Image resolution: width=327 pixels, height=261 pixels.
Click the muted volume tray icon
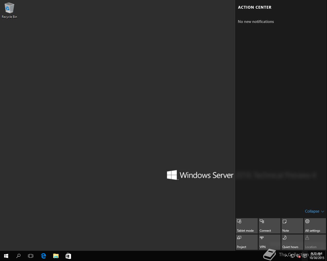tap(298, 256)
